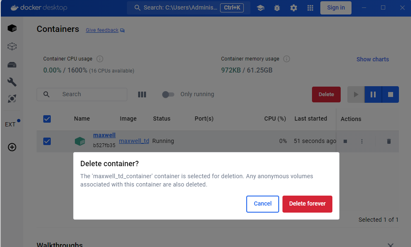
Task: Sort by the Port(s) column header
Action: click(x=204, y=119)
